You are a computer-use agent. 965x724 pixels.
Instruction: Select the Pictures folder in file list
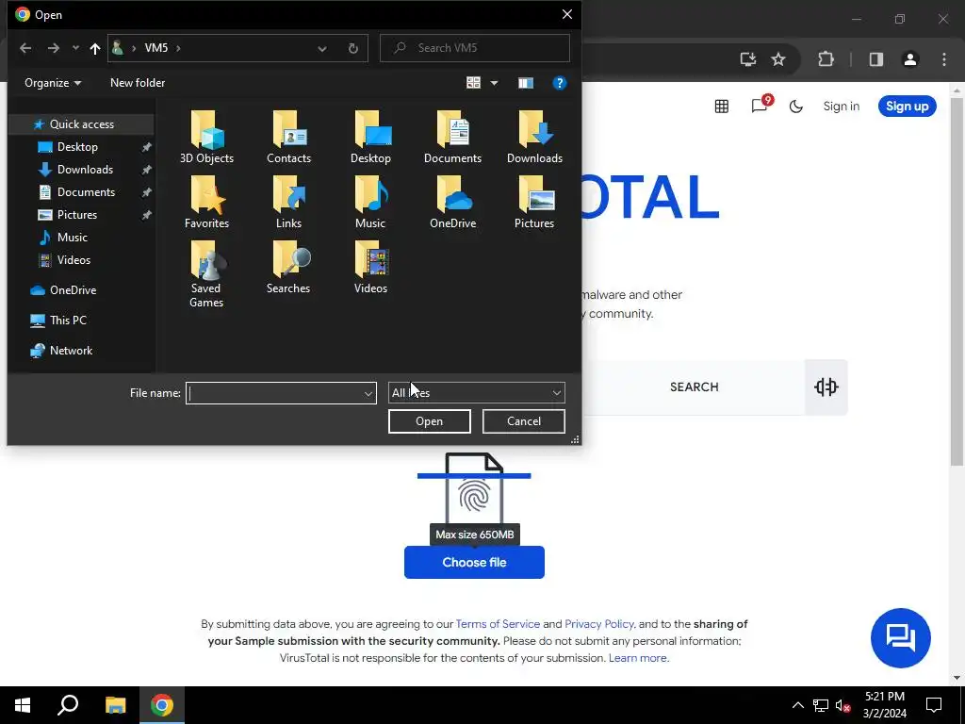point(534,202)
